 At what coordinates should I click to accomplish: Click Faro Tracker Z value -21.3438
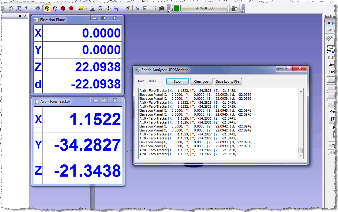(x=87, y=171)
